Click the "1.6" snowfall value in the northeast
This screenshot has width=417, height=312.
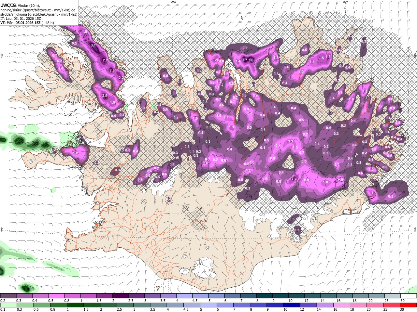tap(328, 57)
